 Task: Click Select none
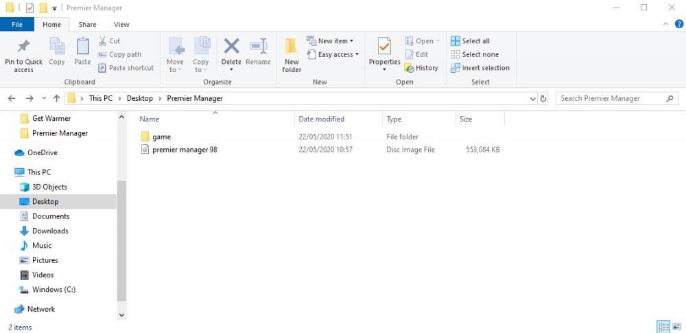pyautogui.click(x=475, y=54)
